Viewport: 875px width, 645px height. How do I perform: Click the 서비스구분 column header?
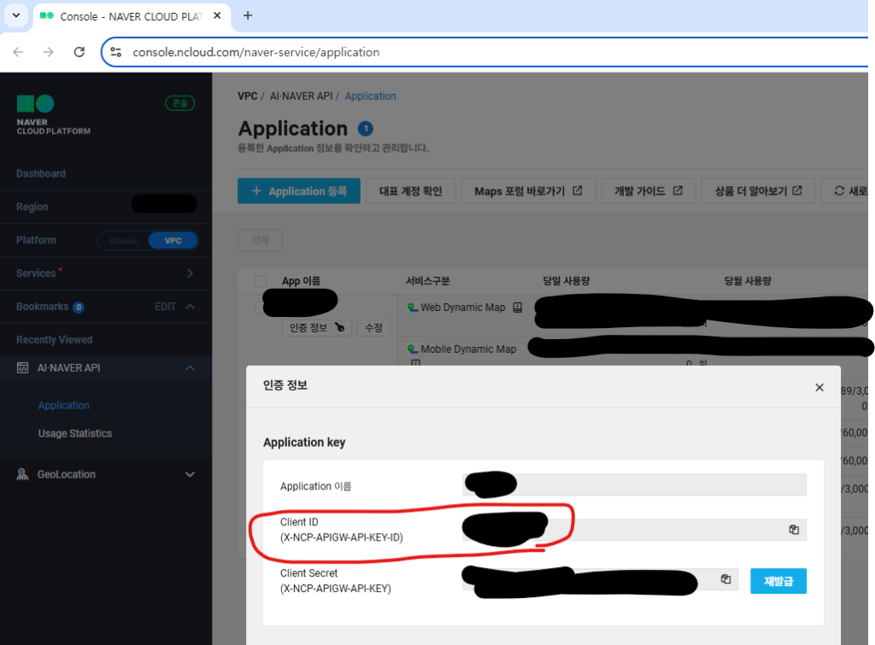(427, 281)
